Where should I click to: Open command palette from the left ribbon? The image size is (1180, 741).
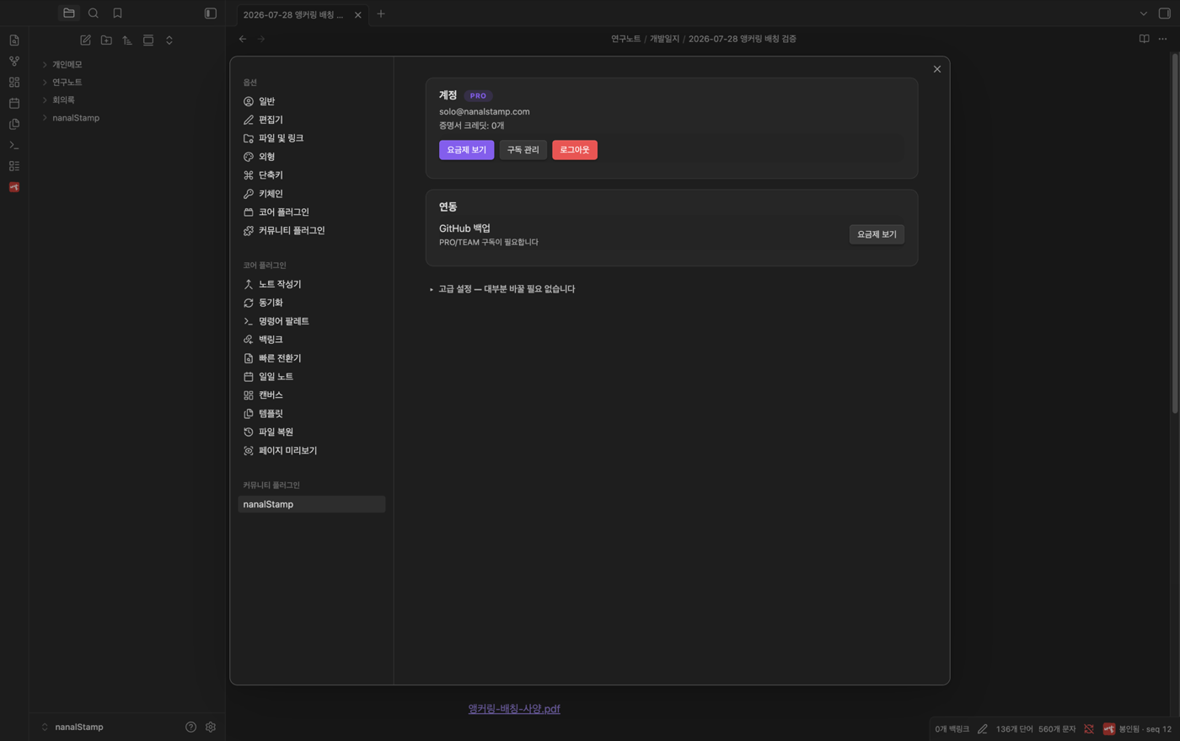14,145
